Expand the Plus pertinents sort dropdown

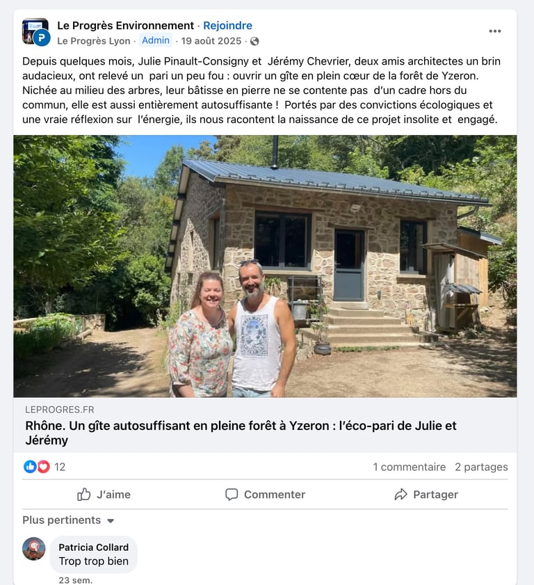68,520
